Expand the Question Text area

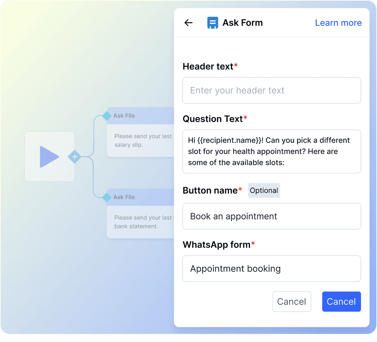tap(272, 152)
